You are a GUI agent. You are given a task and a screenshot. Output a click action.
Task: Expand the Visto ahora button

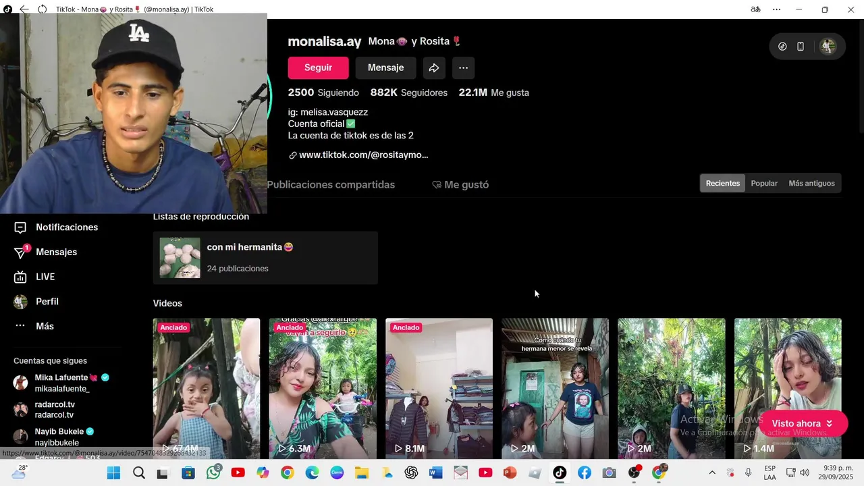coord(803,423)
